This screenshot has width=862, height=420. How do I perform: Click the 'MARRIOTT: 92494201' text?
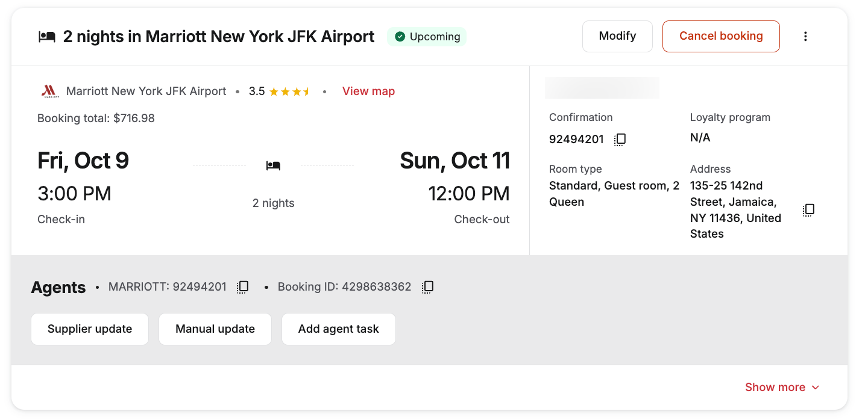point(168,287)
